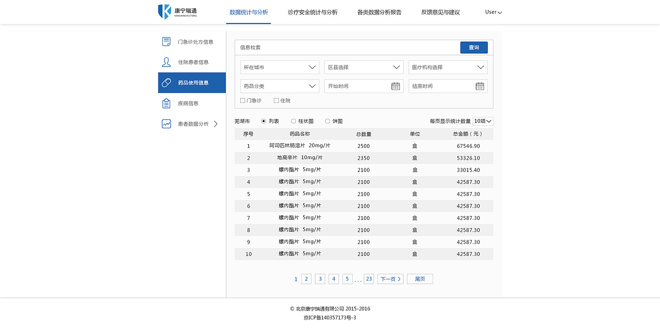Click row number 10 cell
This screenshot has height=329, width=660.
click(x=249, y=254)
